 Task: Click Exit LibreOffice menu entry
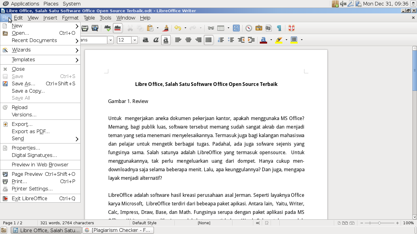pos(40,199)
